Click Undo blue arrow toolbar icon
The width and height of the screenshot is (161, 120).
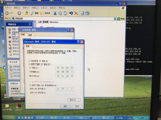(71, 13)
